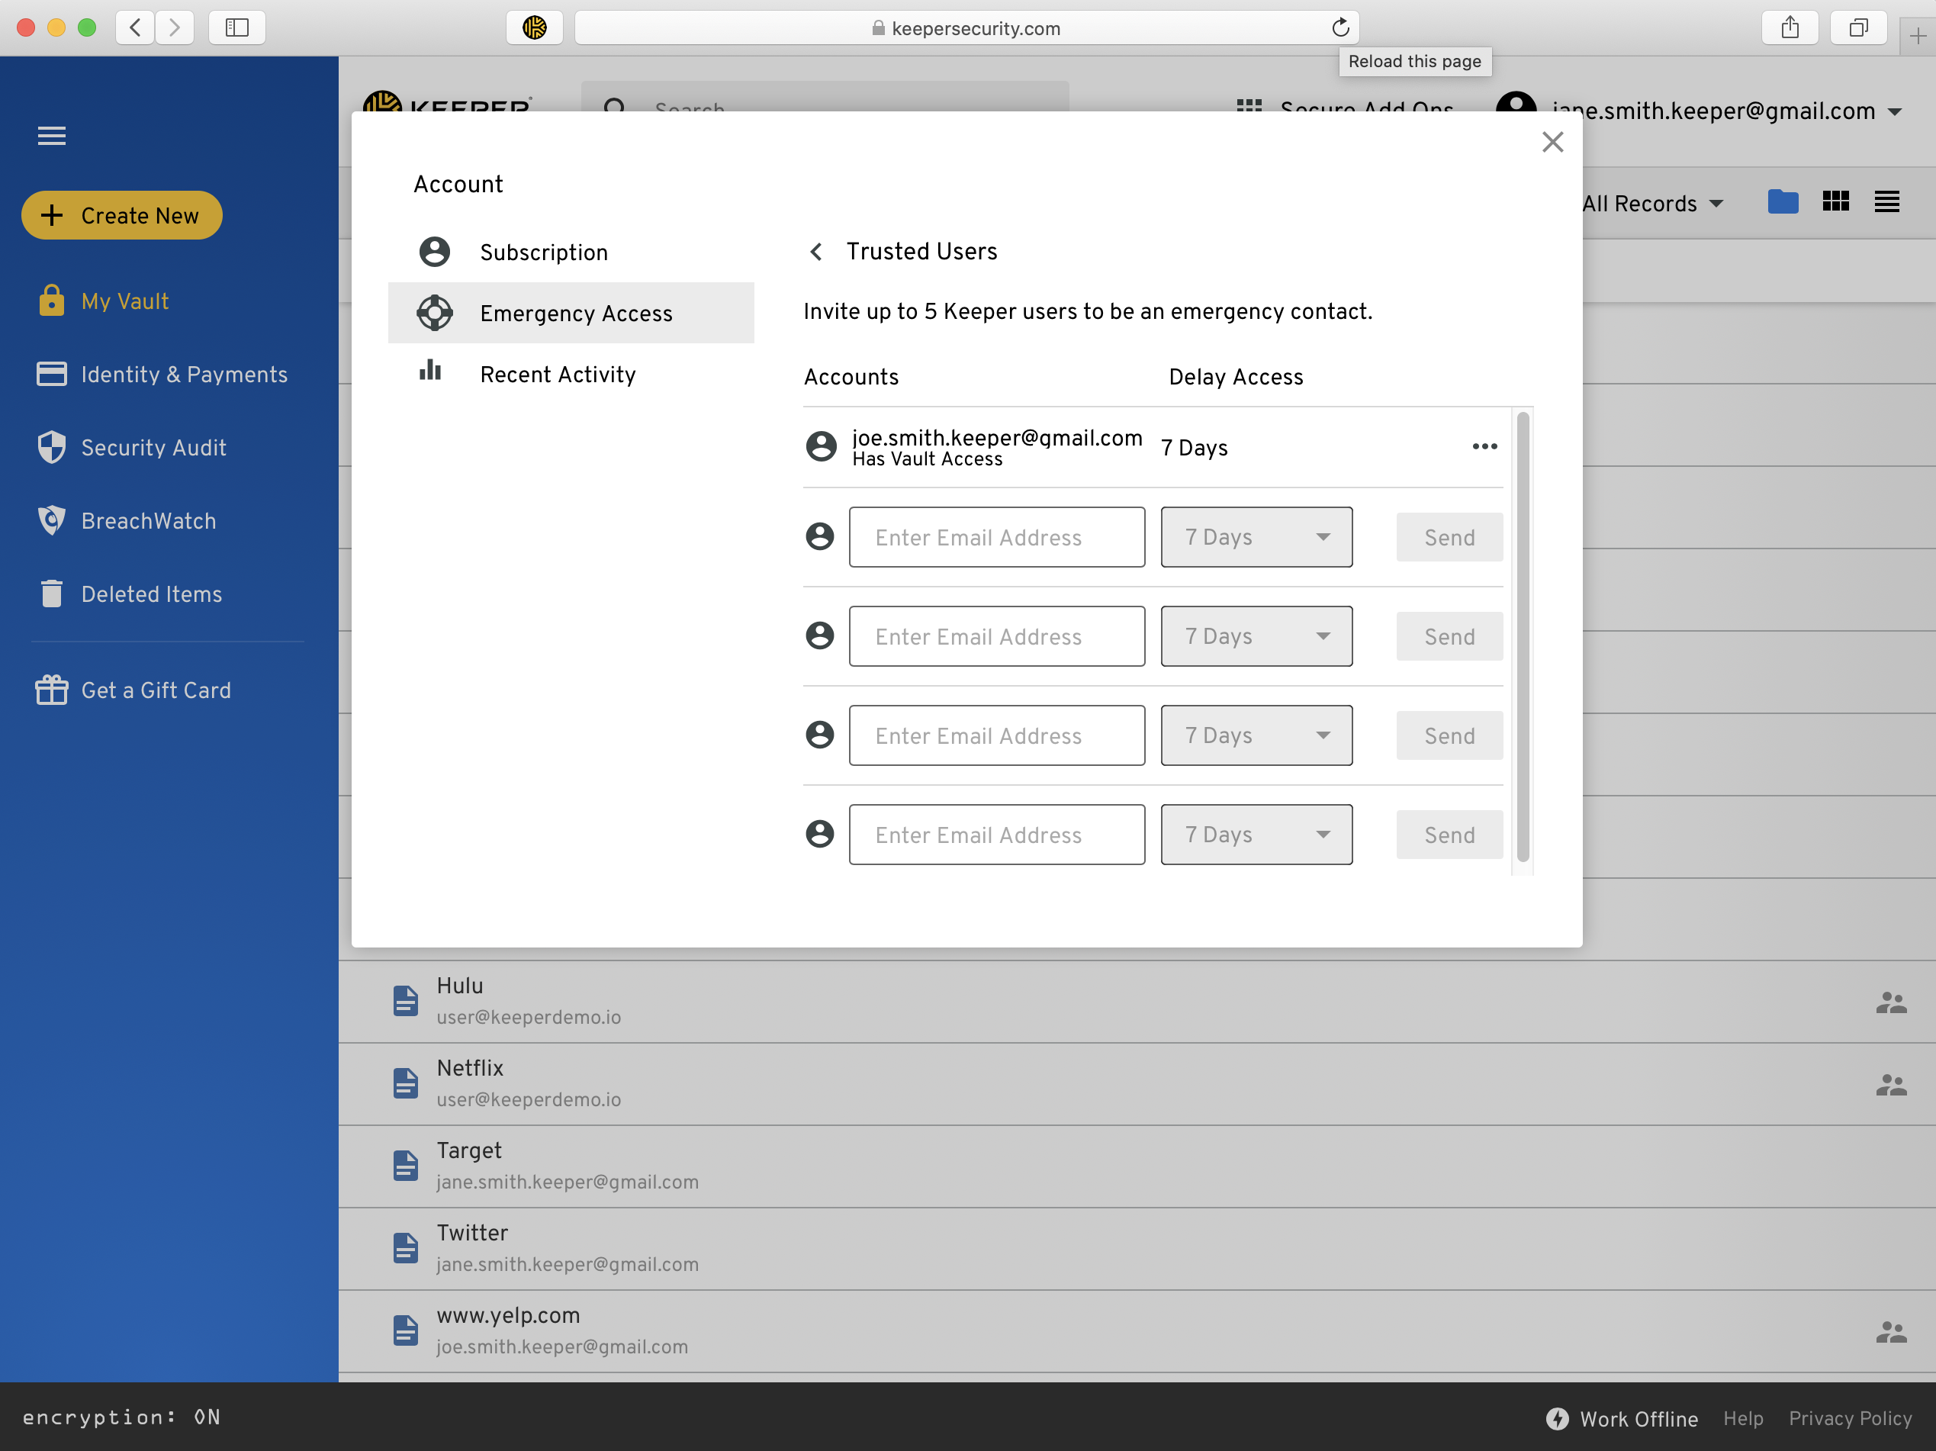Open the Hulu record
Image resolution: width=1936 pixels, height=1451 pixels.
(1137, 1002)
